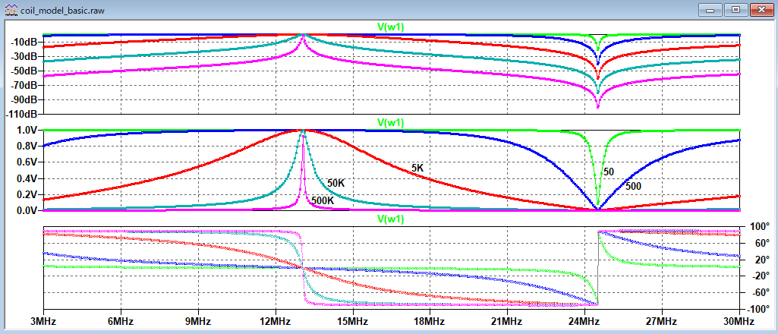
Task: Click the 24MHz frequency axis label
Action: (x=584, y=322)
